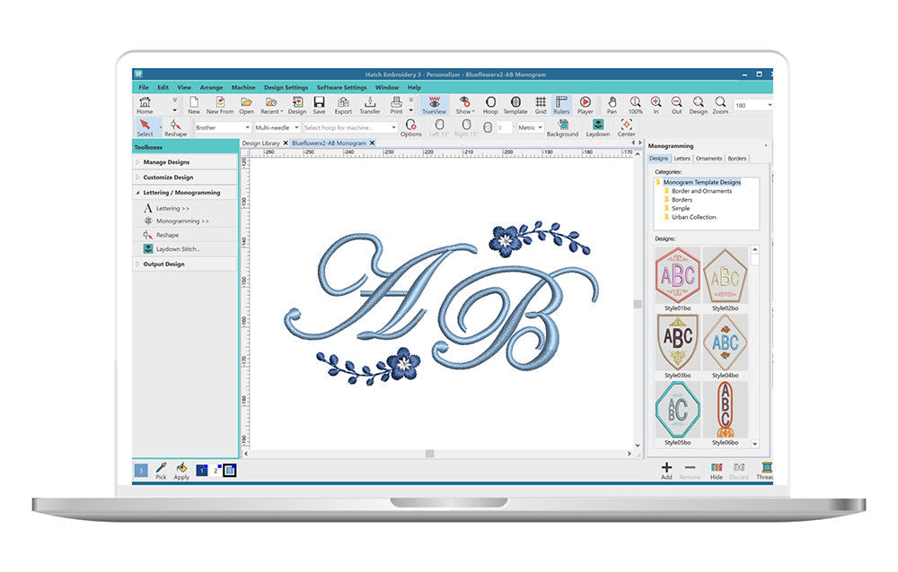Click the Export design icon
This screenshot has height=572, width=898.
[x=343, y=105]
